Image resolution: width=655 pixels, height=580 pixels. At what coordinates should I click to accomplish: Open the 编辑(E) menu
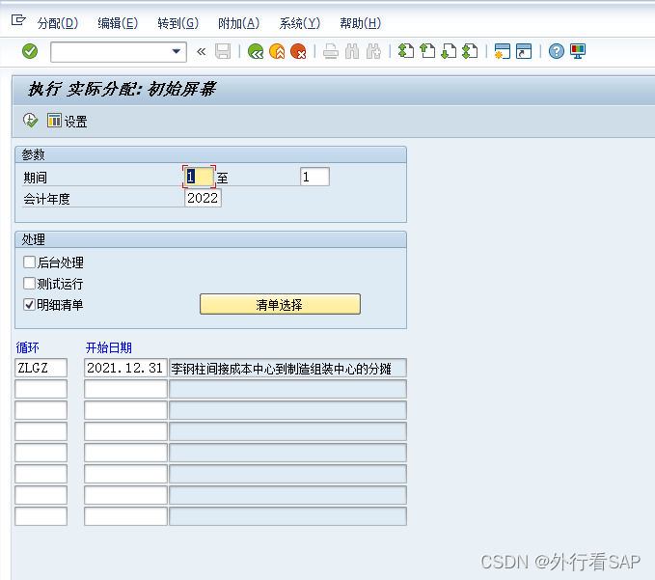click(118, 23)
